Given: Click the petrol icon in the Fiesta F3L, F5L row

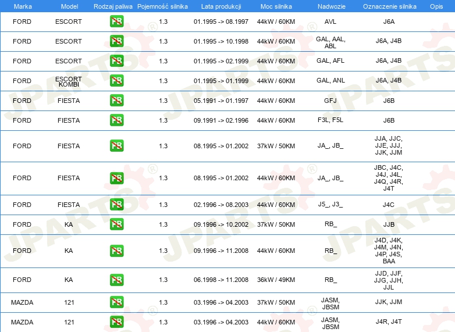Looking at the screenshot, I should point(116,120).
